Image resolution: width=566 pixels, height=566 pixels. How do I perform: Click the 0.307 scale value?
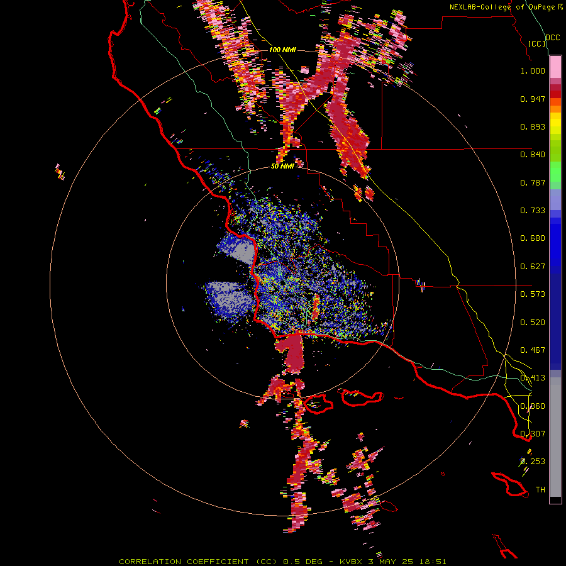(x=533, y=434)
